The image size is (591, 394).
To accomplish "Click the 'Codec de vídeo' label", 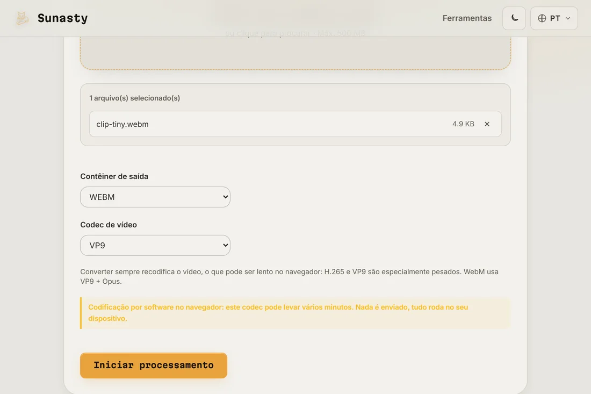I will tap(109, 225).
